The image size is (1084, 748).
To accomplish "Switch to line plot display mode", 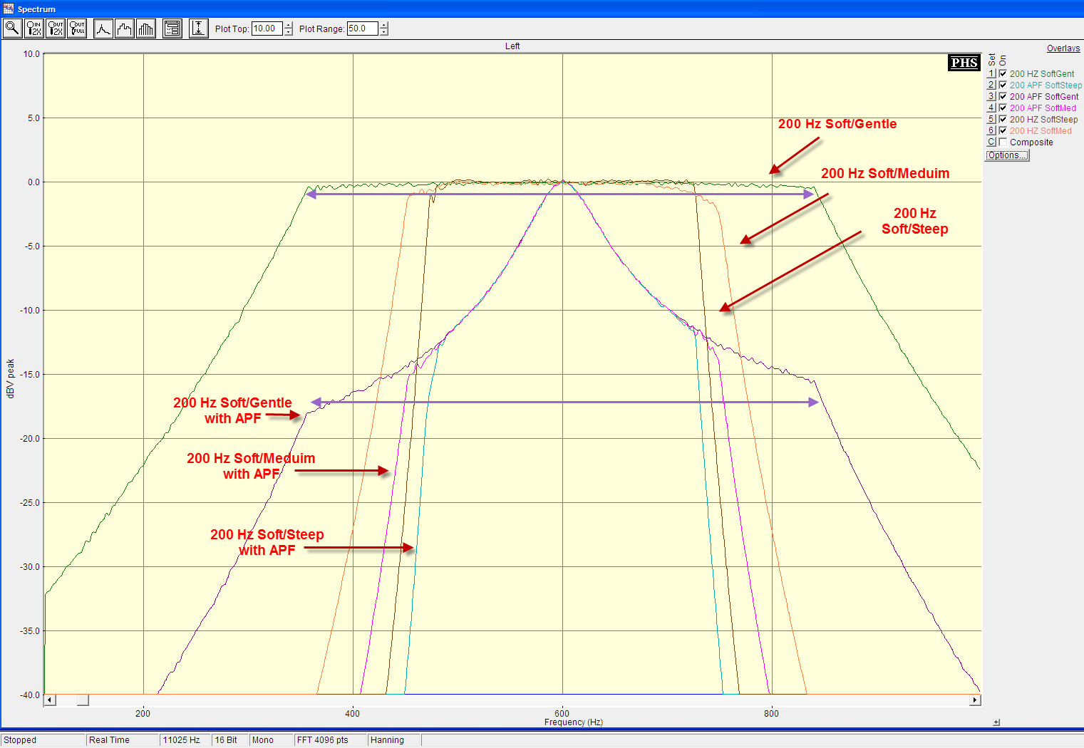I will (103, 28).
